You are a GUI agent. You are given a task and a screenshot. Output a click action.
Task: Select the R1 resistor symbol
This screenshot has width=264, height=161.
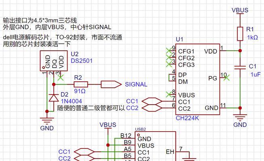(x=240, y=34)
